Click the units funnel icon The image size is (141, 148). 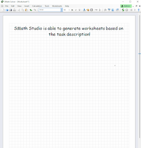(109, 10)
